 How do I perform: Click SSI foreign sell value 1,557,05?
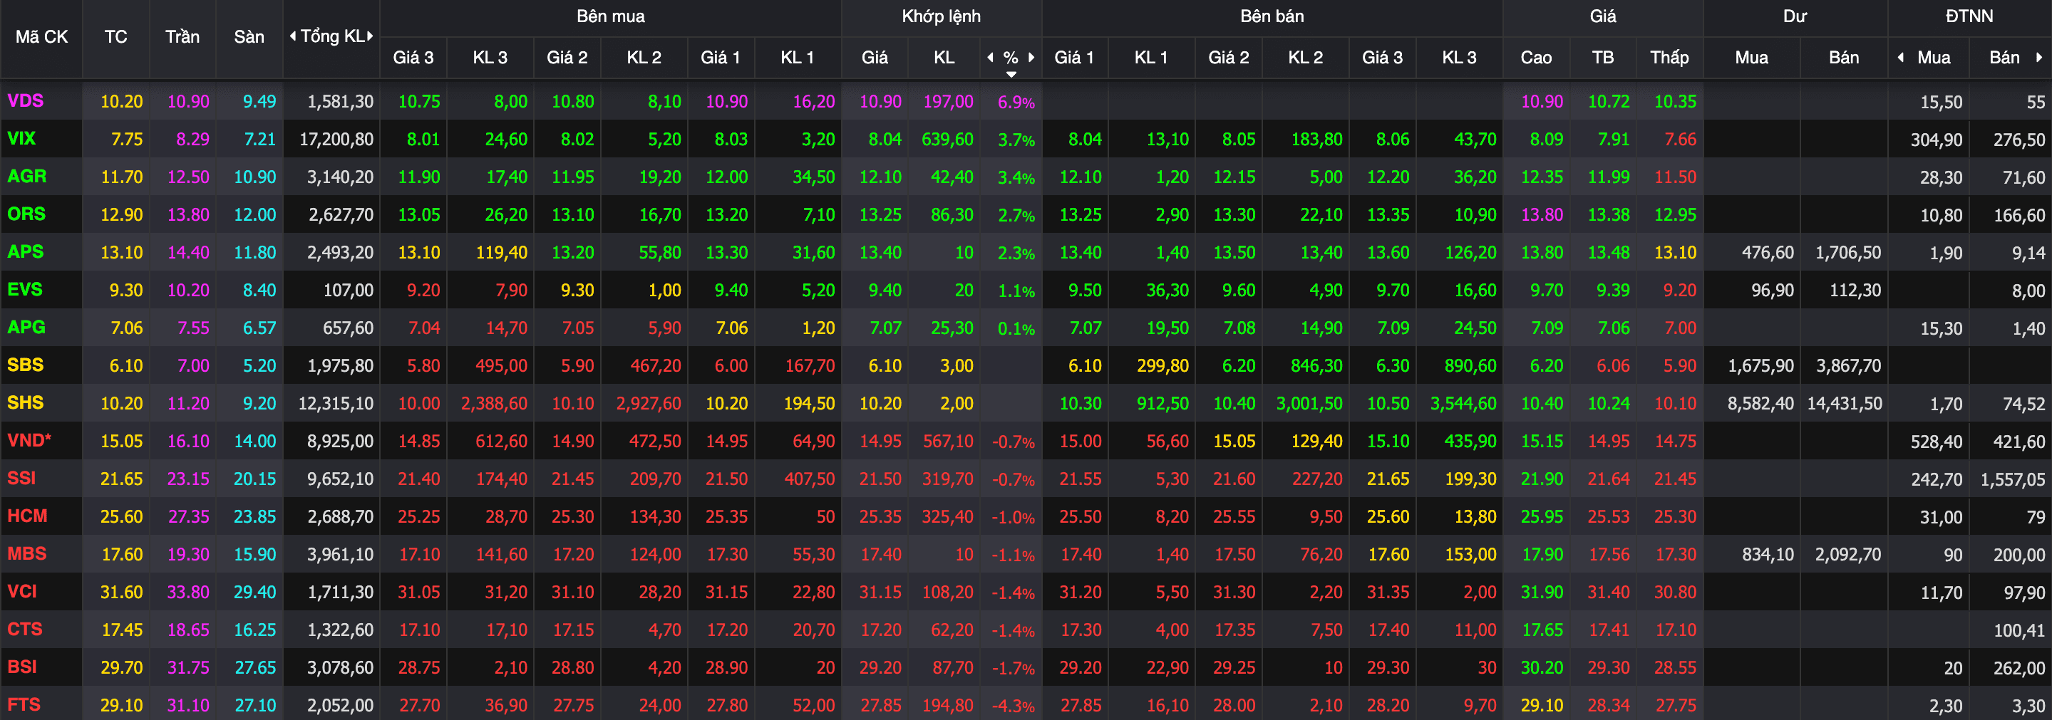click(2013, 479)
